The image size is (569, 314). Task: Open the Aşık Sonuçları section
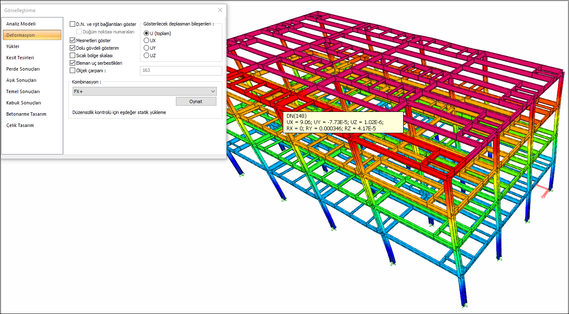click(21, 80)
